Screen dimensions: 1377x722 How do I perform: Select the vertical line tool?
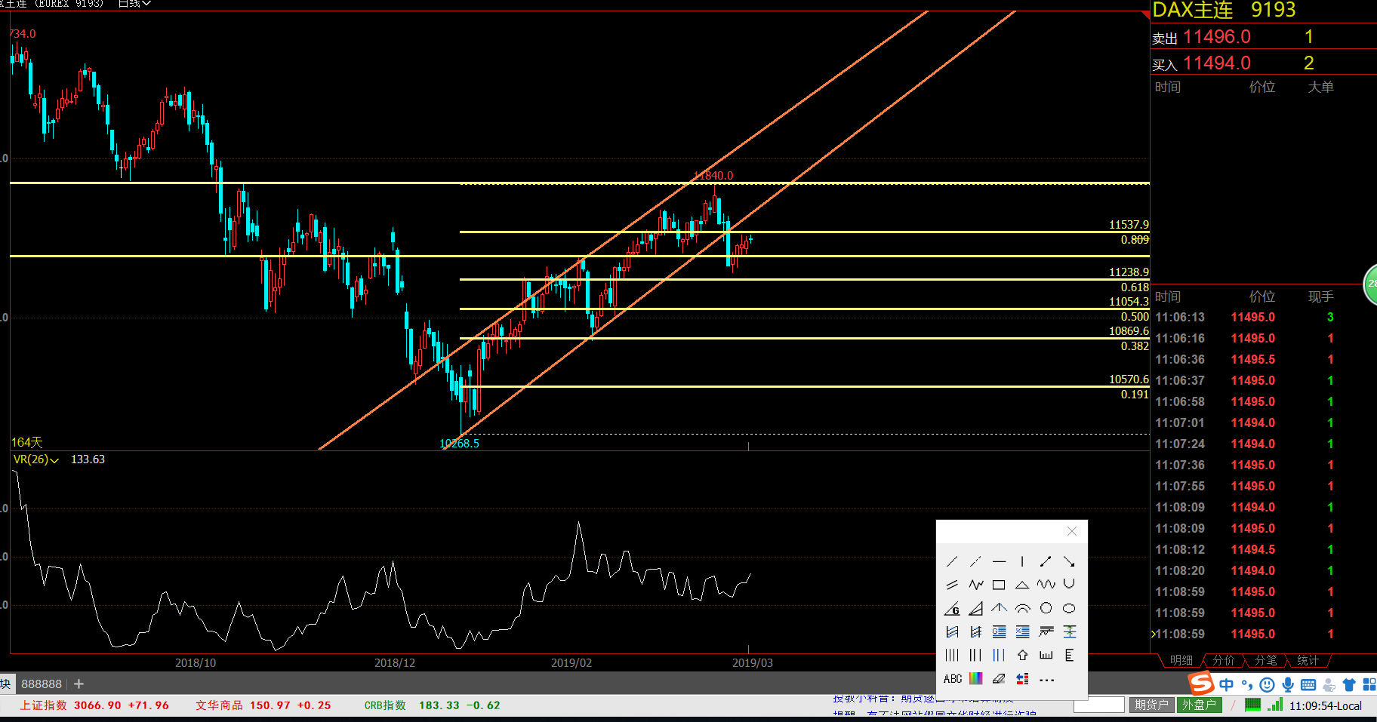1022,561
